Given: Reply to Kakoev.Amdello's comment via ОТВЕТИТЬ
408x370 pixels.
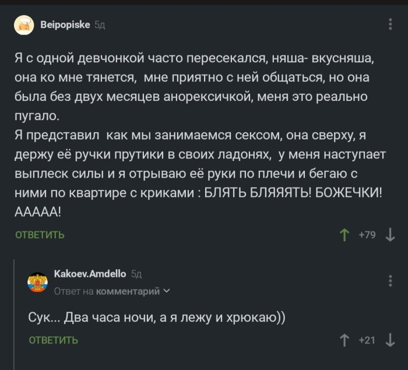Looking at the screenshot, I should pyautogui.click(x=53, y=340).
